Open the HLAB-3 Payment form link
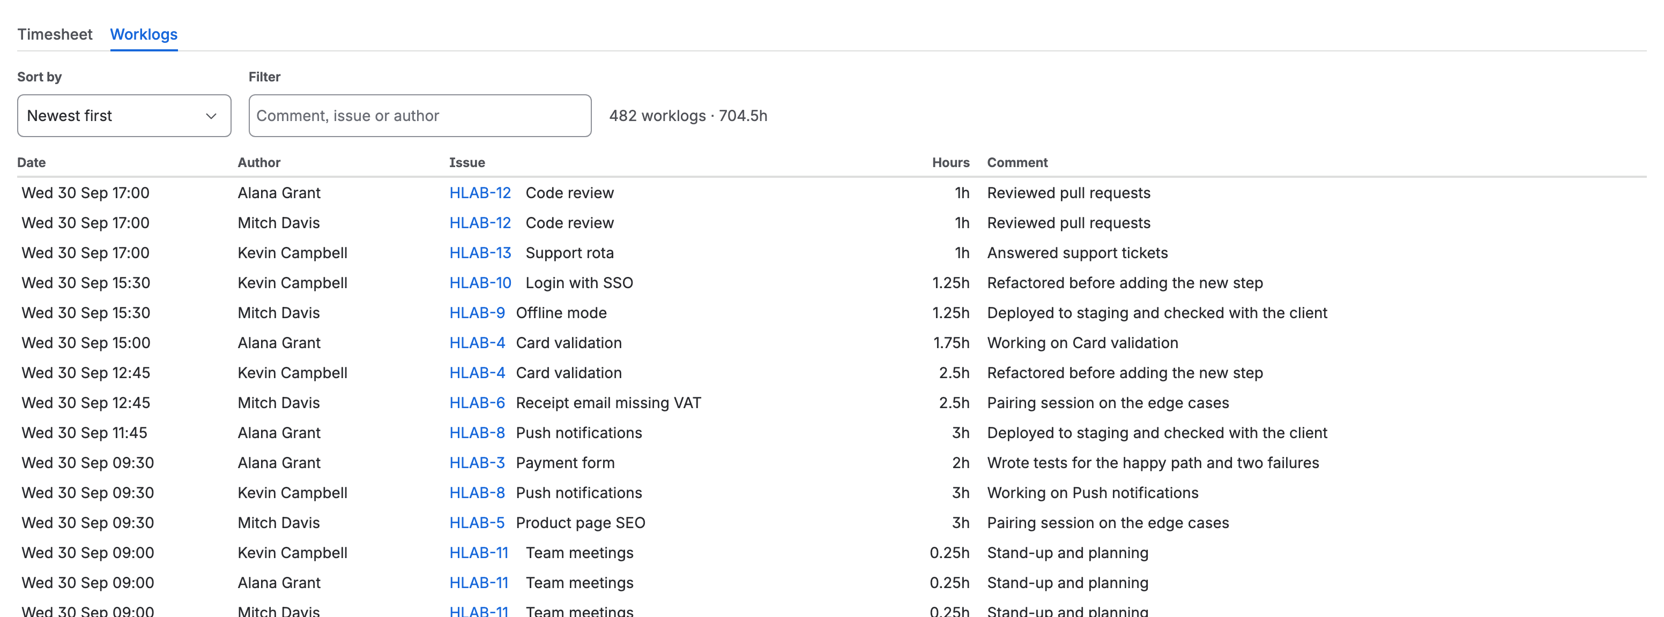The width and height of the screenshot is (1664, 617). pos(477,463)
